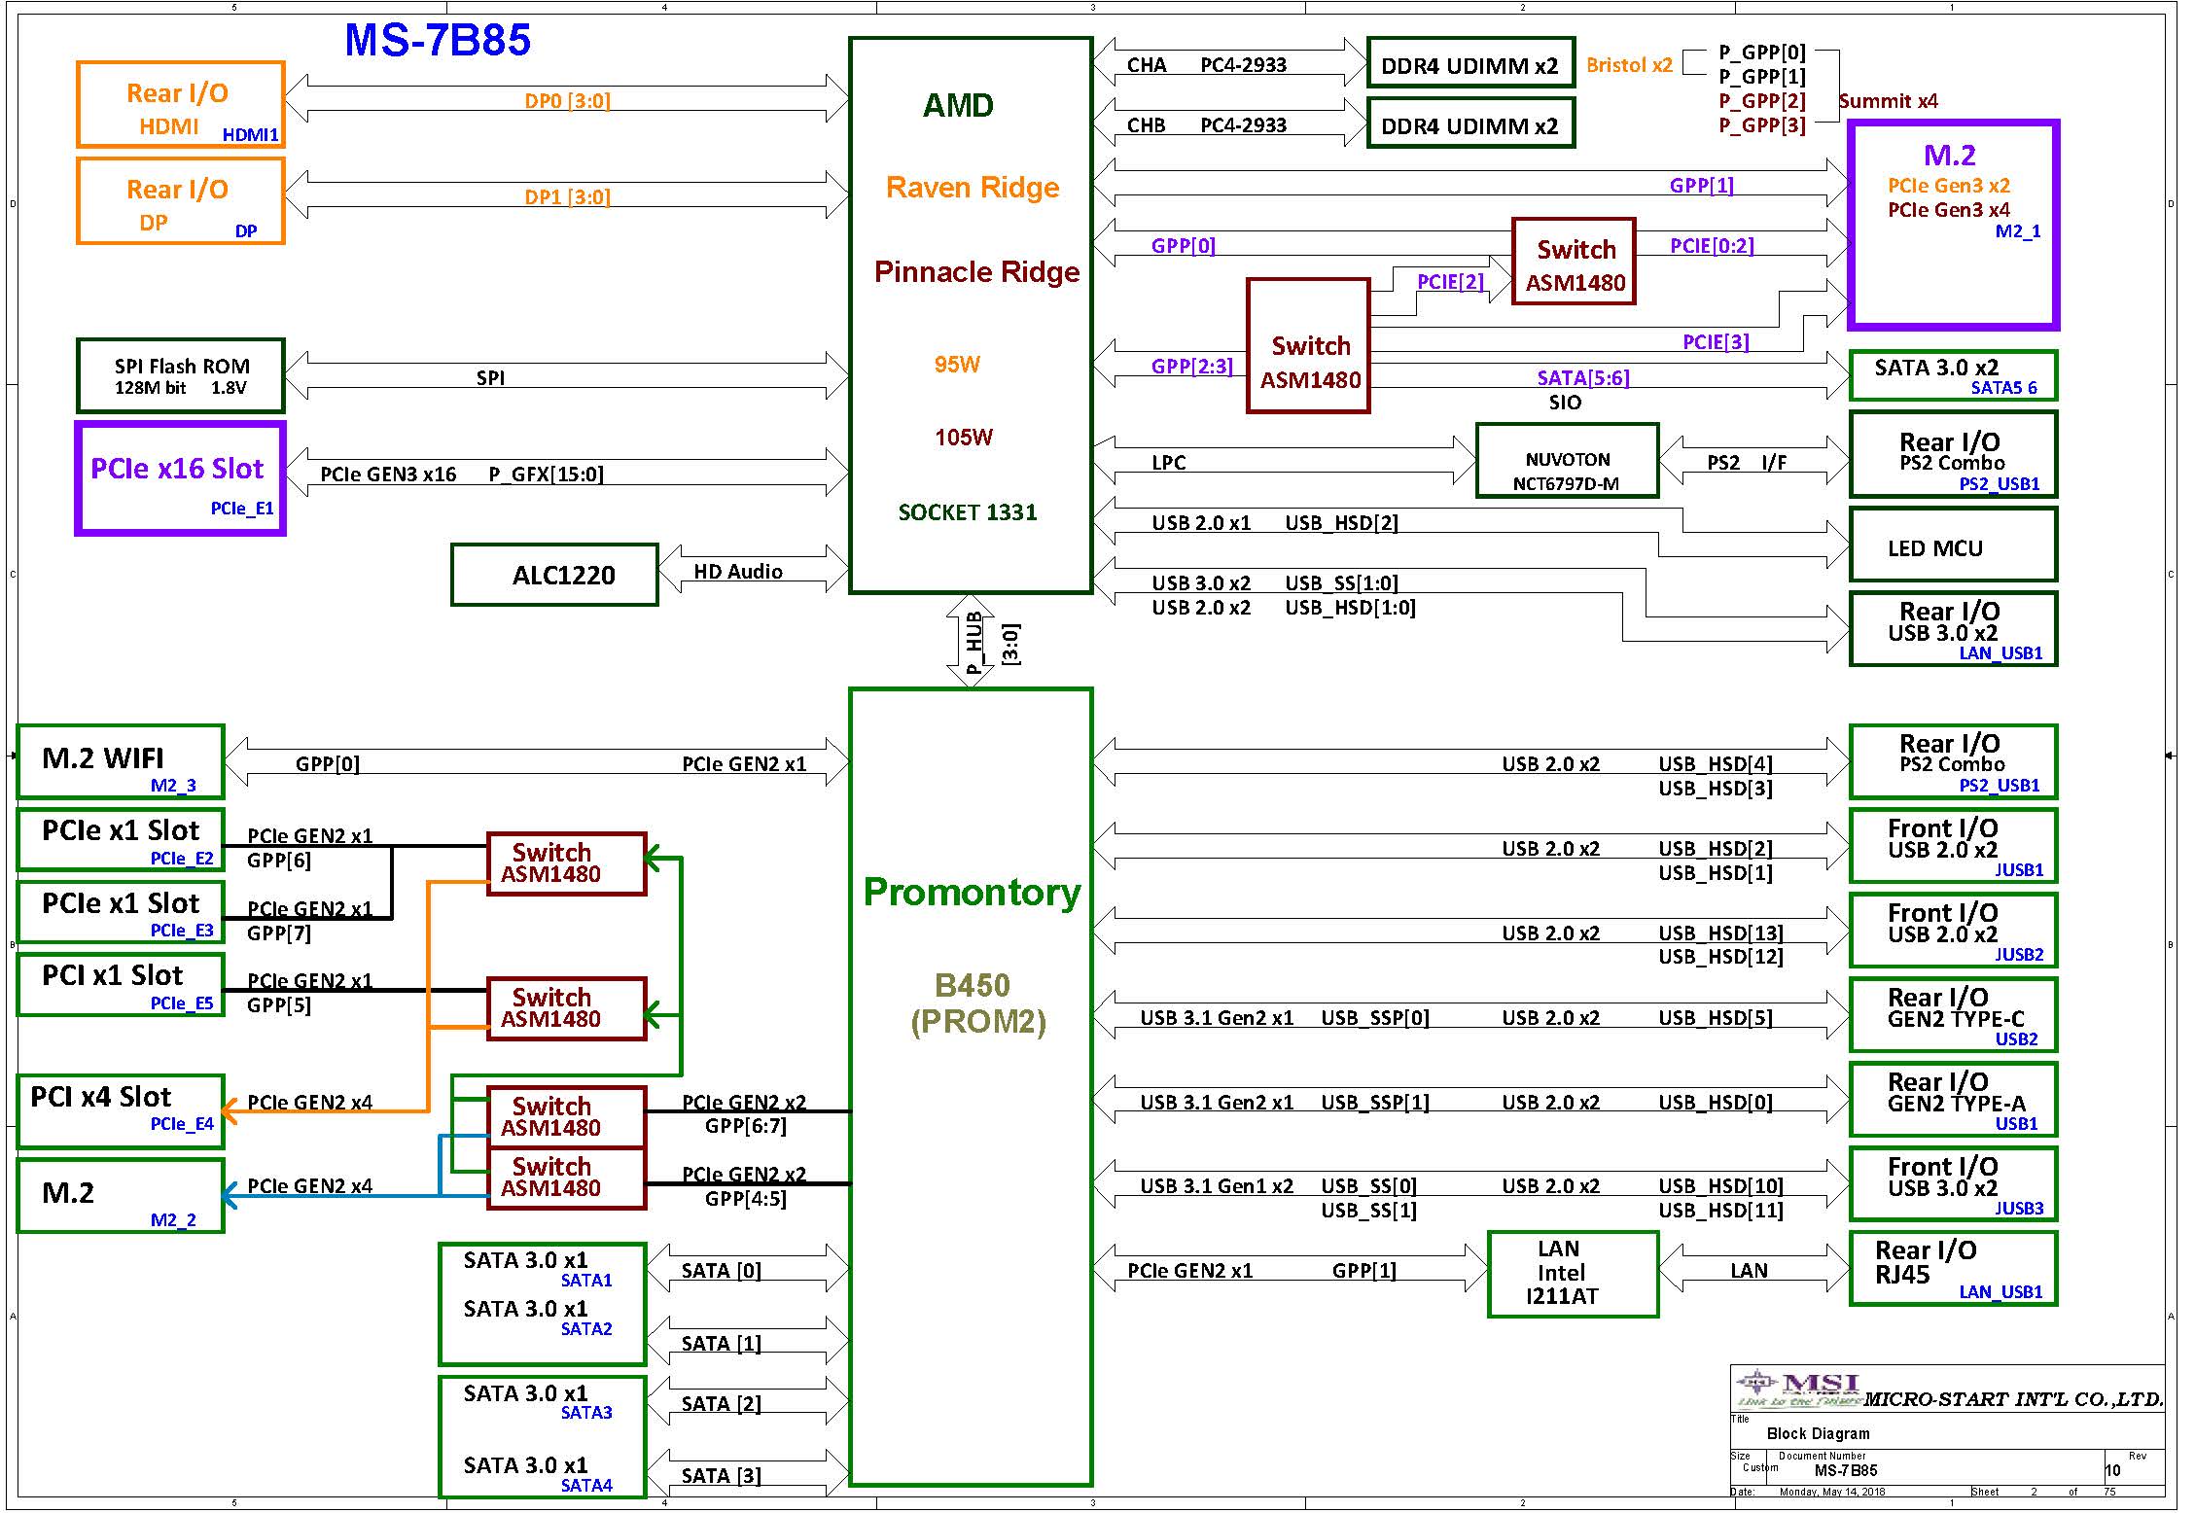Click the GEN2 TYPE-C block text
This screenshot has width=2195, height=1513.
tap(1956, 1019)
